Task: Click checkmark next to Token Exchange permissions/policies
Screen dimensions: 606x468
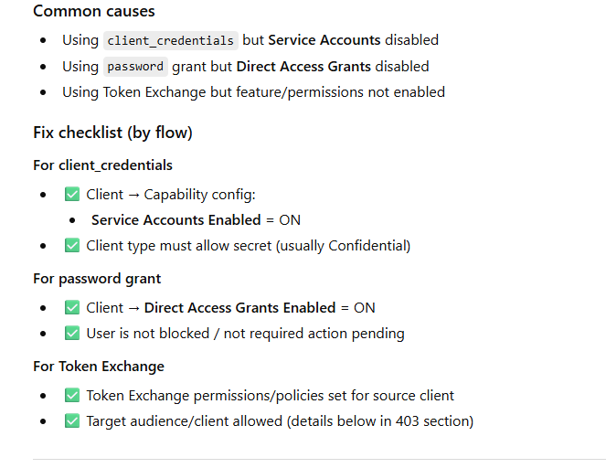Action: (x=72, y=396)
